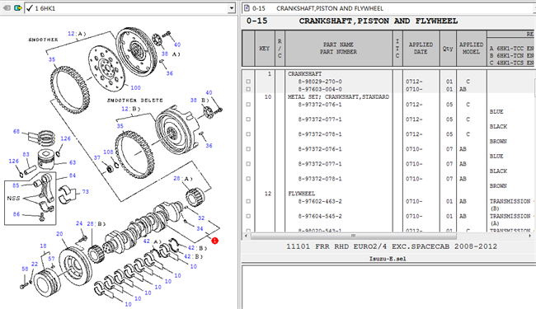The image size is (536, 309).
Task: Click the red marker dot on diagram
Action: click(214, 241)
